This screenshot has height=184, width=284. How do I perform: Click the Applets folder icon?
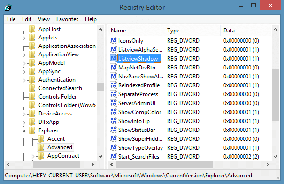click(32, 38)
